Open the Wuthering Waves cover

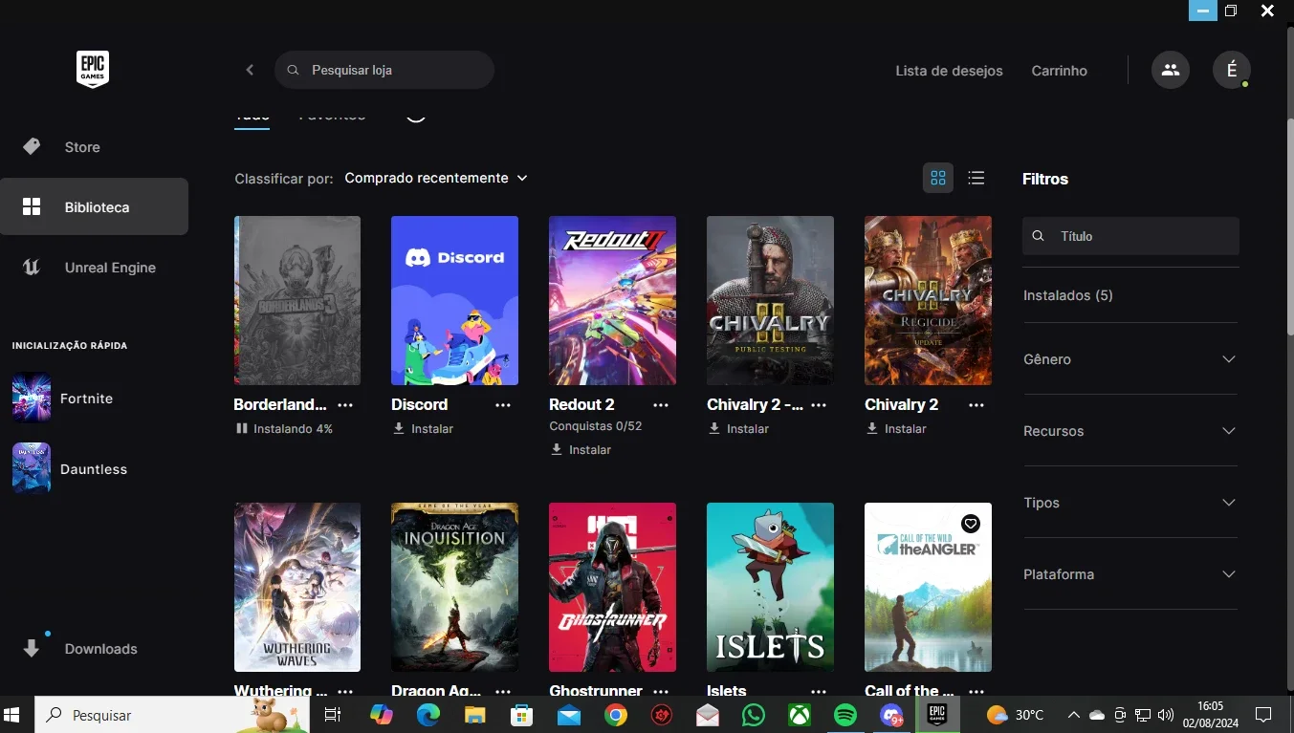click(297, 587)
